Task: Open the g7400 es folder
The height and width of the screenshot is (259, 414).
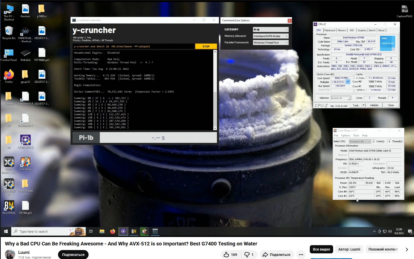Action: click(x=42, y=11)
